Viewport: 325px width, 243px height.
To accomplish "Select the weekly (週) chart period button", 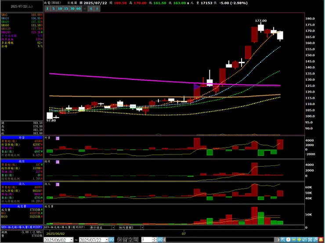I will tap(91, 9).
